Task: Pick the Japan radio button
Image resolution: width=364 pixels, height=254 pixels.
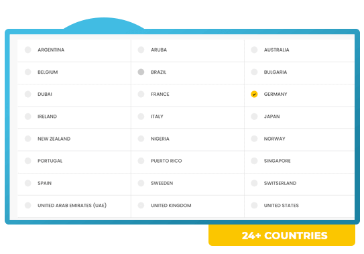Action: pyautogui.click(x=254, y=117)
